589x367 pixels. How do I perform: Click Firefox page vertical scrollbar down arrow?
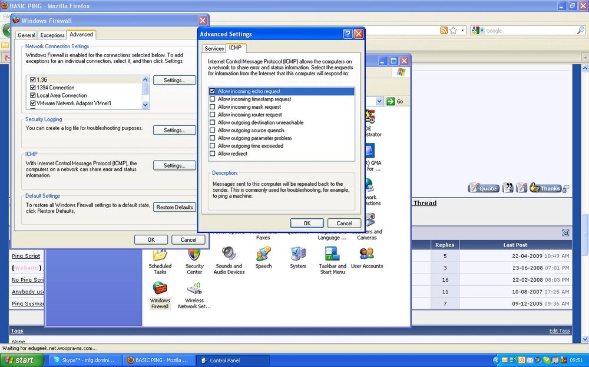coord(585,339)
